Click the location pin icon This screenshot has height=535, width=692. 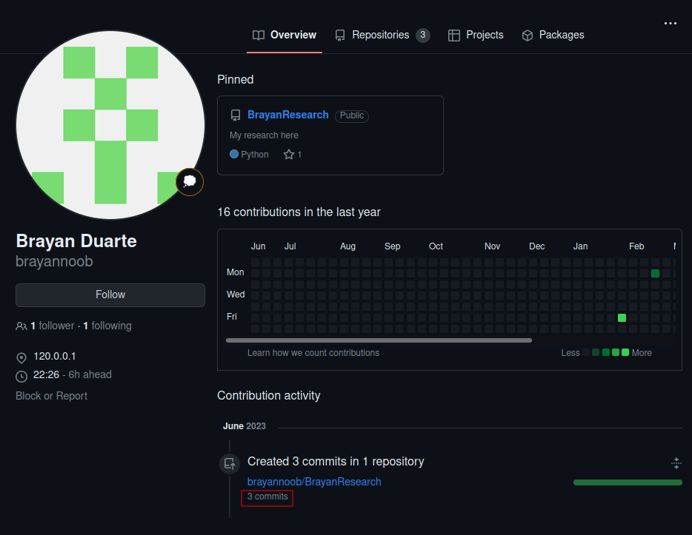coord(21,358)
